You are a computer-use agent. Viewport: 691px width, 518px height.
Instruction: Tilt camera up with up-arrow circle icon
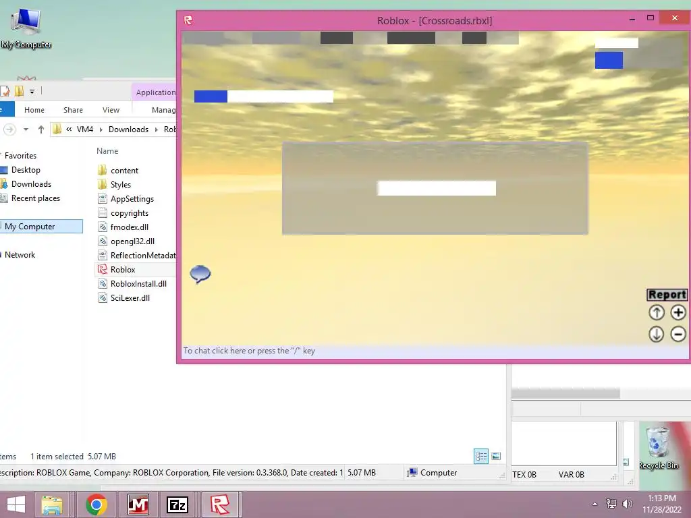click(x=656, y=313)
